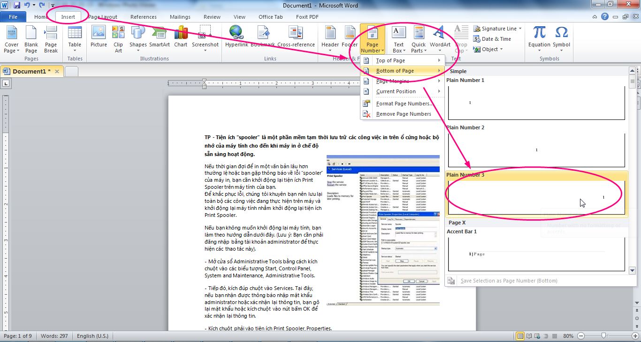Pick Plain Number 2 thumbnail

point(536,150)
